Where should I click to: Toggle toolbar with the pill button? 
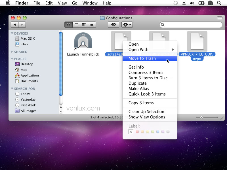tap(219, 18)
